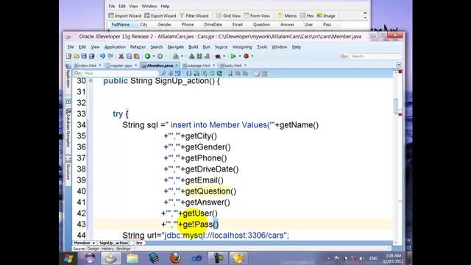The width and height of the screenshot is (471, 265).
Task: Click the gray Forward navigation icon
Action: click(160, 56)
